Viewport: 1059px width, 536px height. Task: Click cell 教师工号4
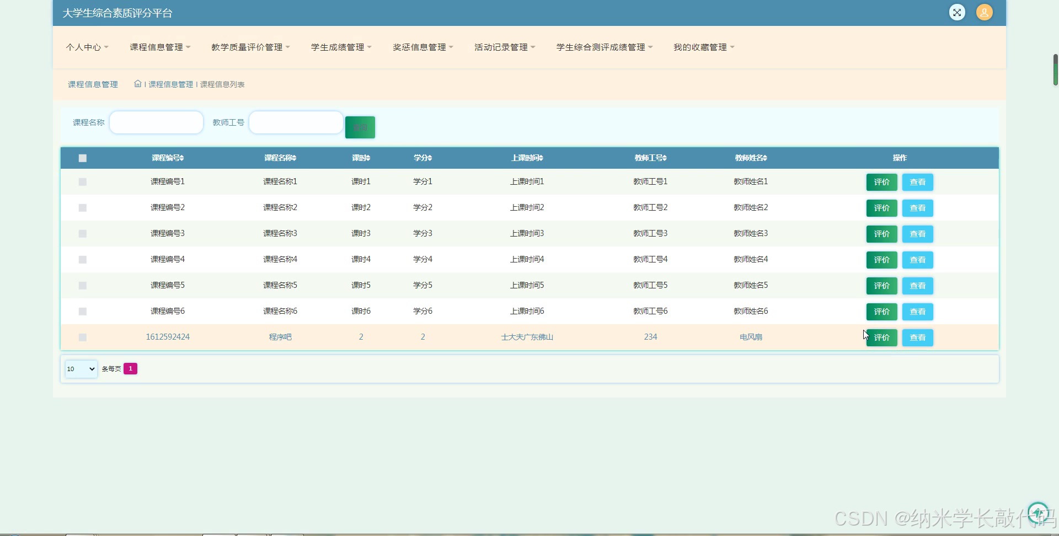[651, 259]
